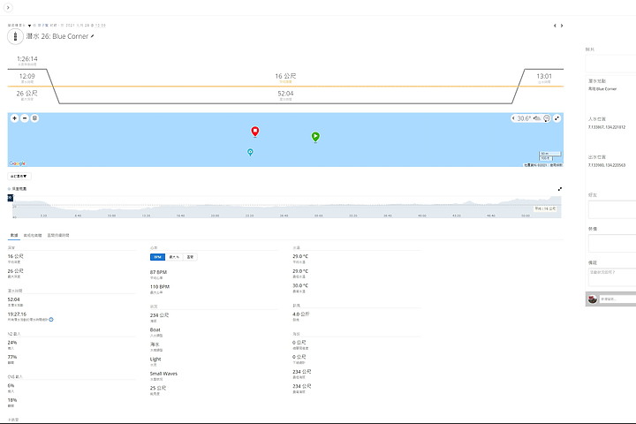The width and height of the screenshot is (636, 424).
Task: Click the 13:01 exit time value
Action: 544,76
